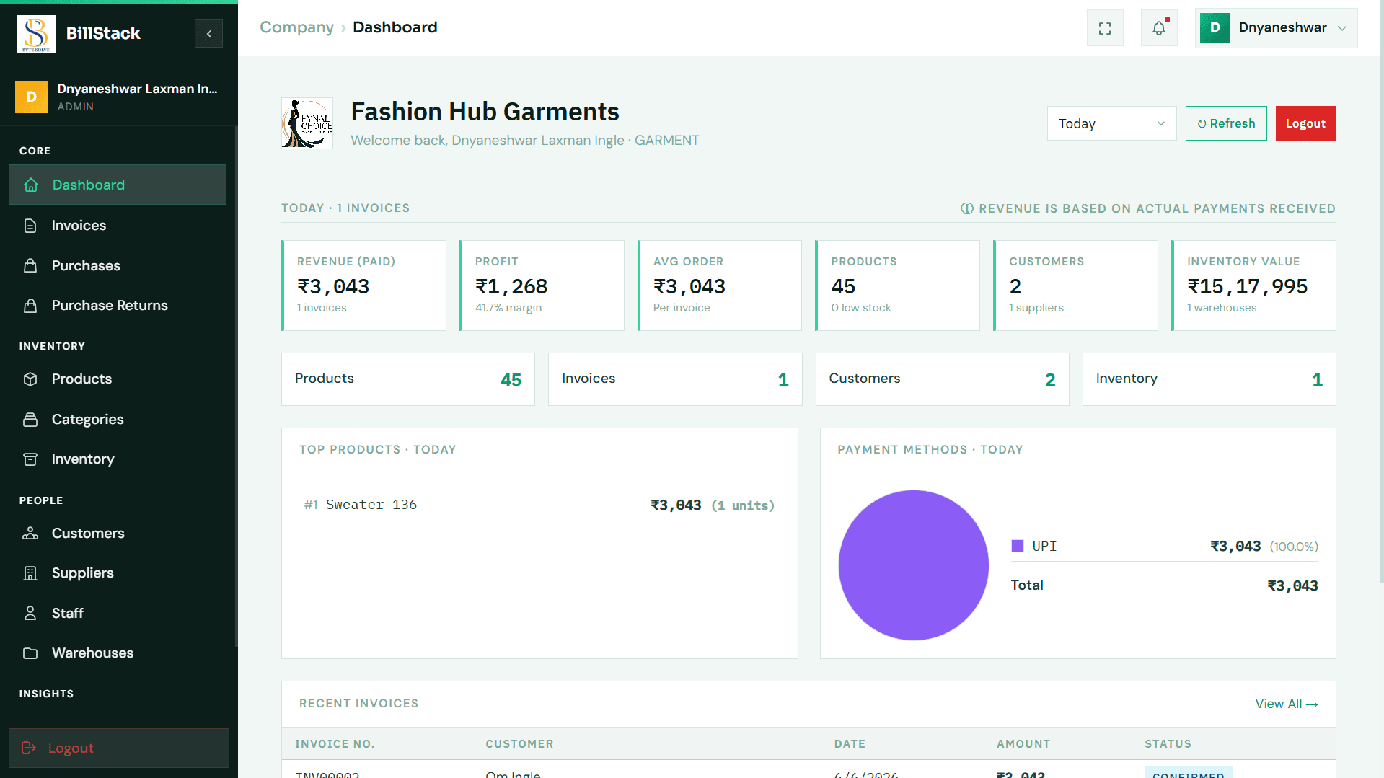Image resolution: width=1384 pixels, height=778 pixels.
Task: Open Suppliers menu item
Action: tap(118, 573)
